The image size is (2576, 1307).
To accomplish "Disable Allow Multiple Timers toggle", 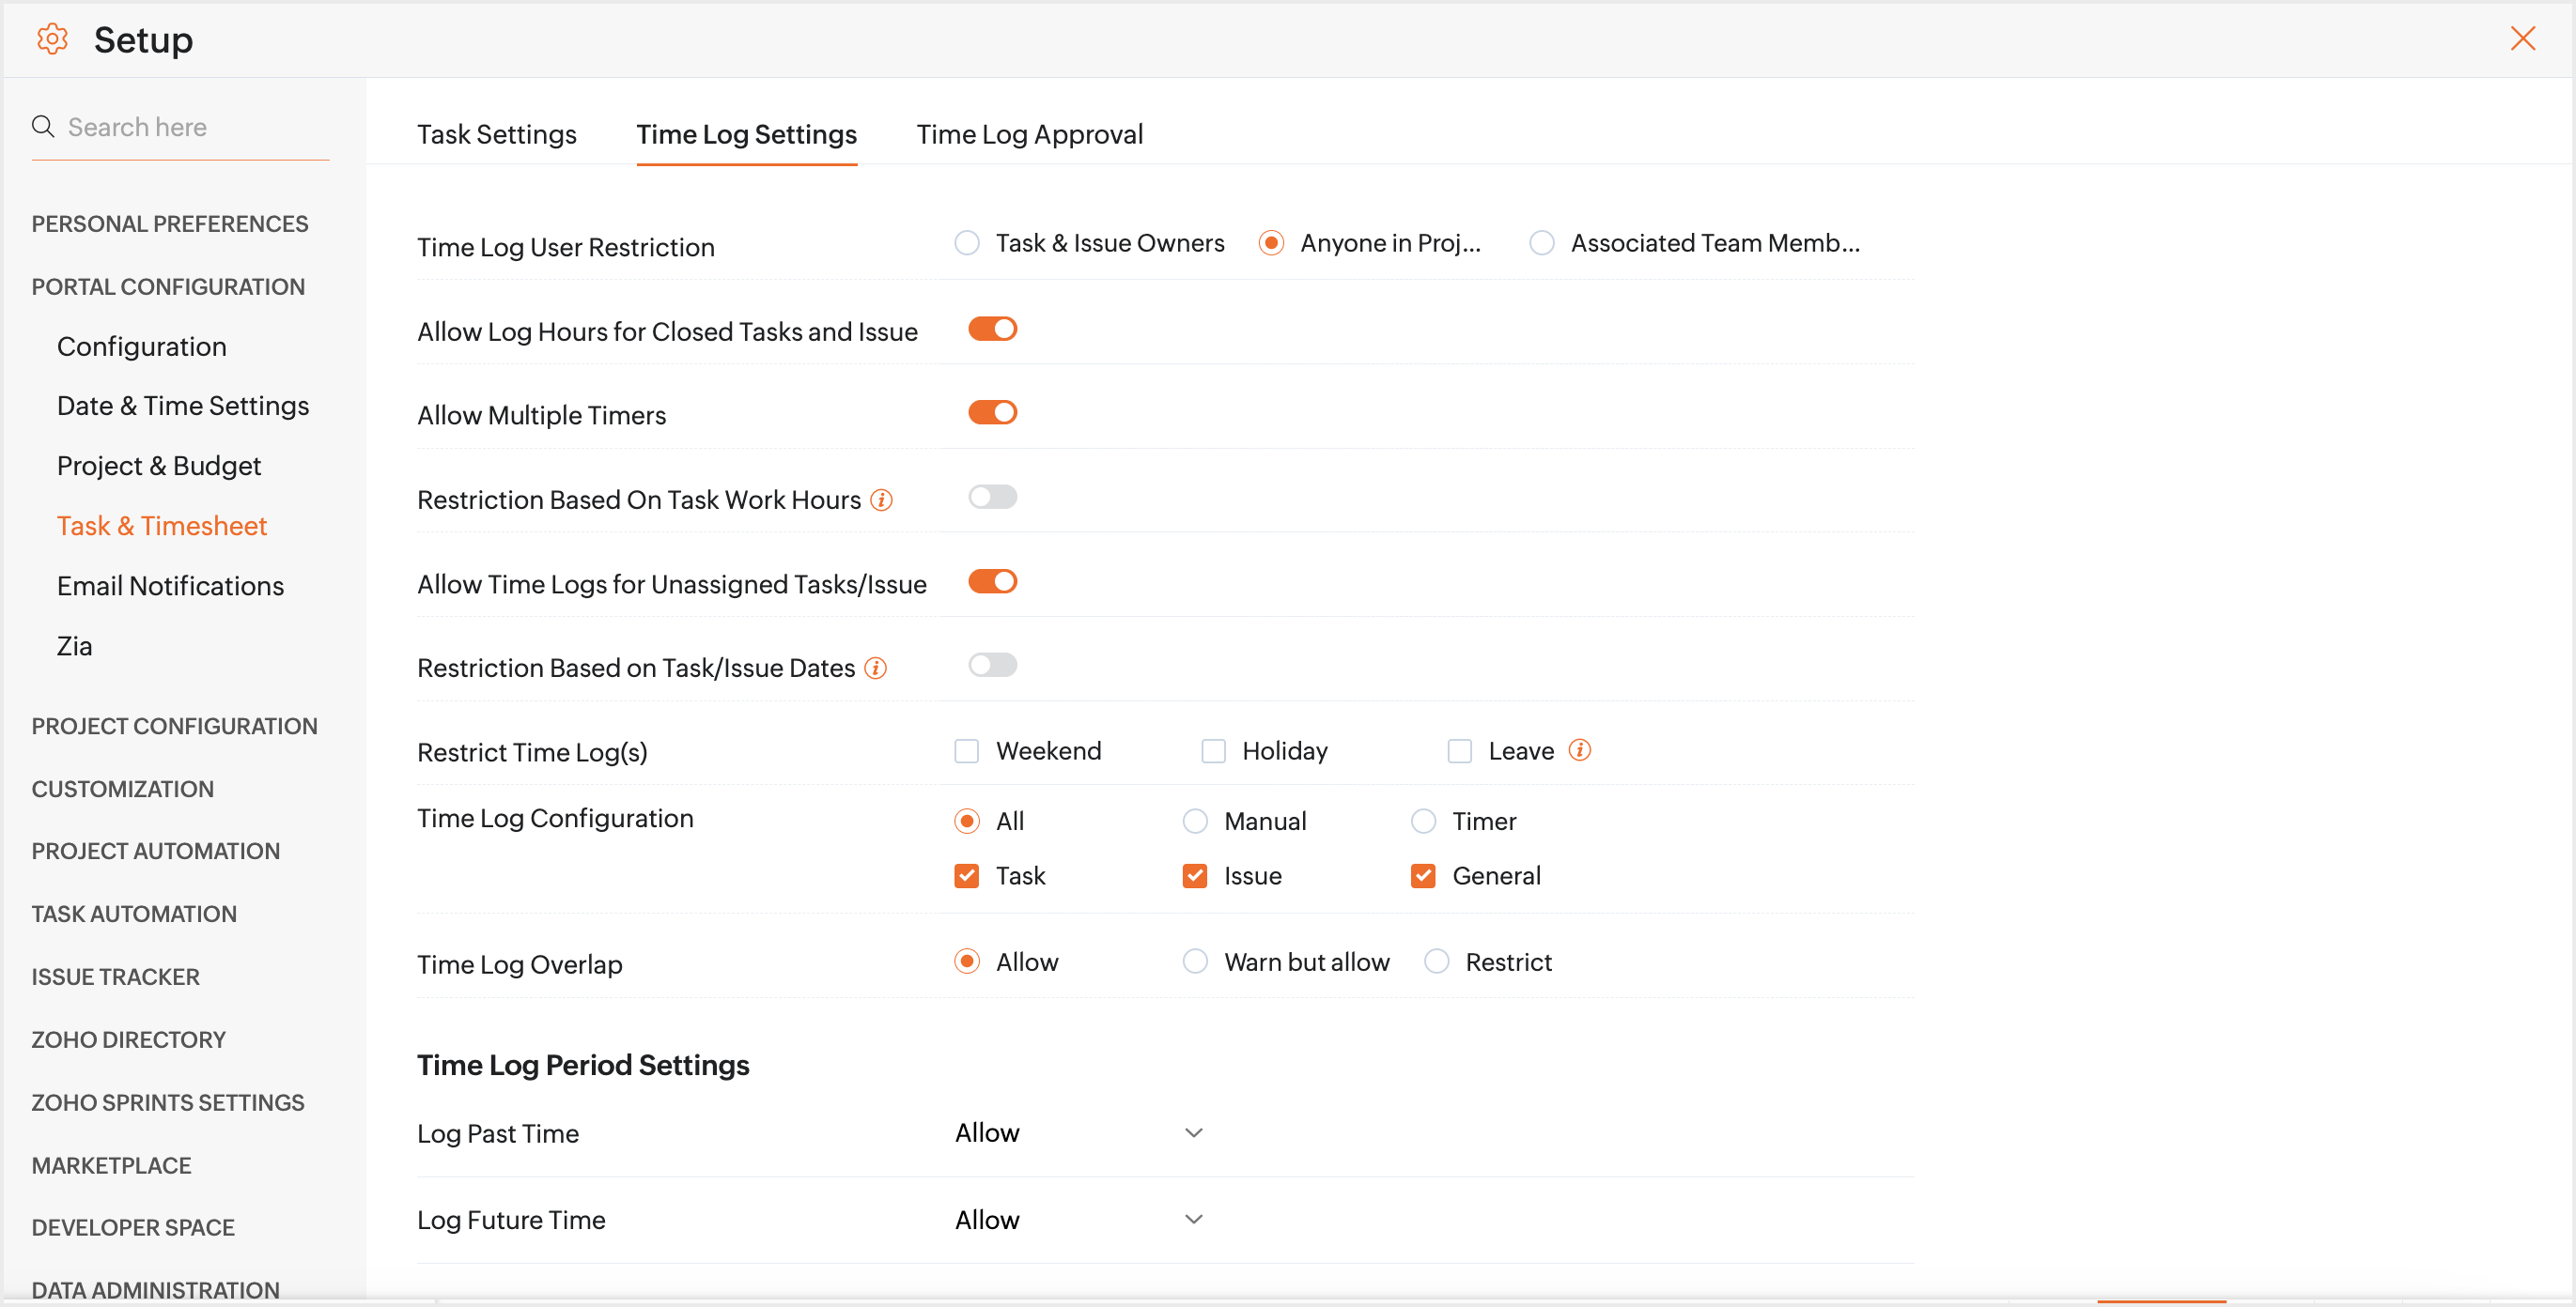I will 992,413.
